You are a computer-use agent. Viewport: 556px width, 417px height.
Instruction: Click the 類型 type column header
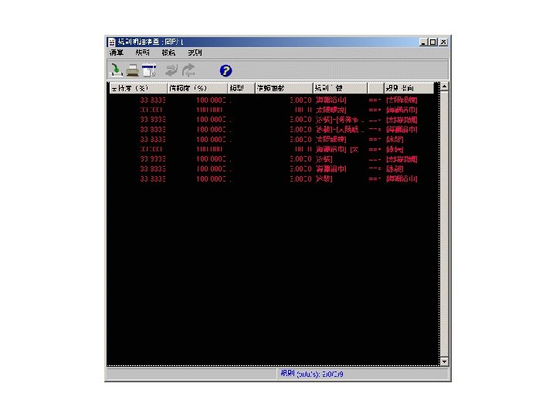point(241,88)
